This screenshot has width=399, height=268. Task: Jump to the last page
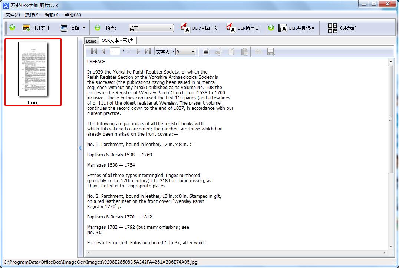point(148,52)
